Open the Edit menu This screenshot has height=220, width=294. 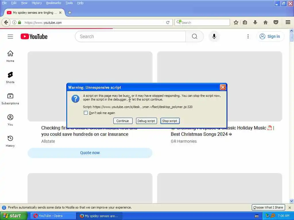point(14,3)
